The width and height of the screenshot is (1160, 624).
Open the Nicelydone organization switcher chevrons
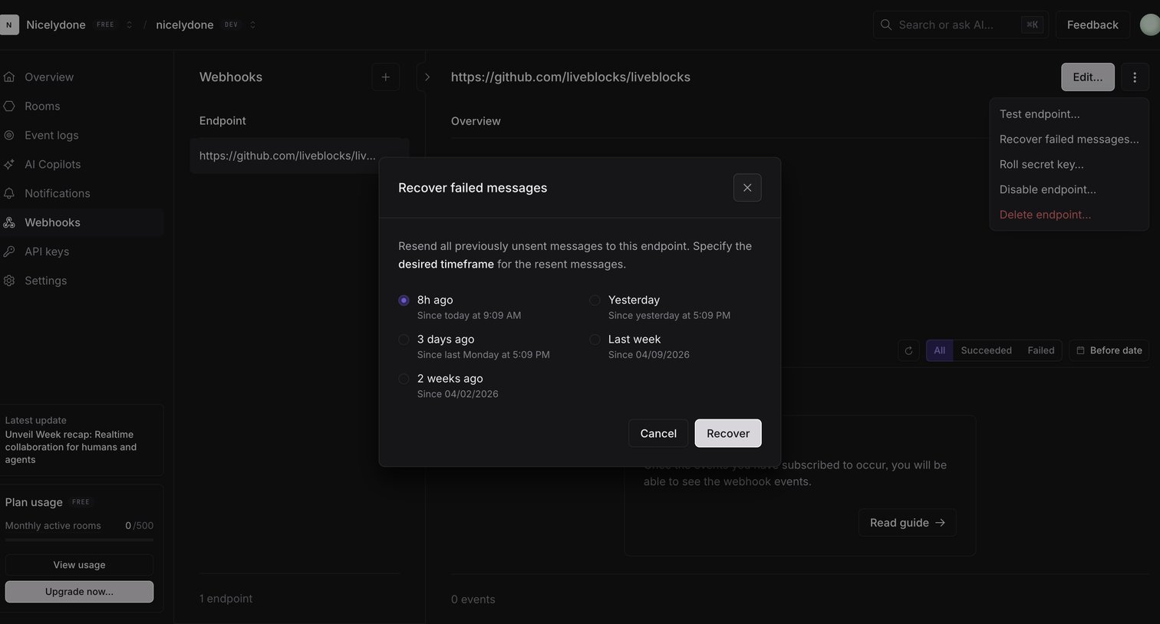(129, 25)
